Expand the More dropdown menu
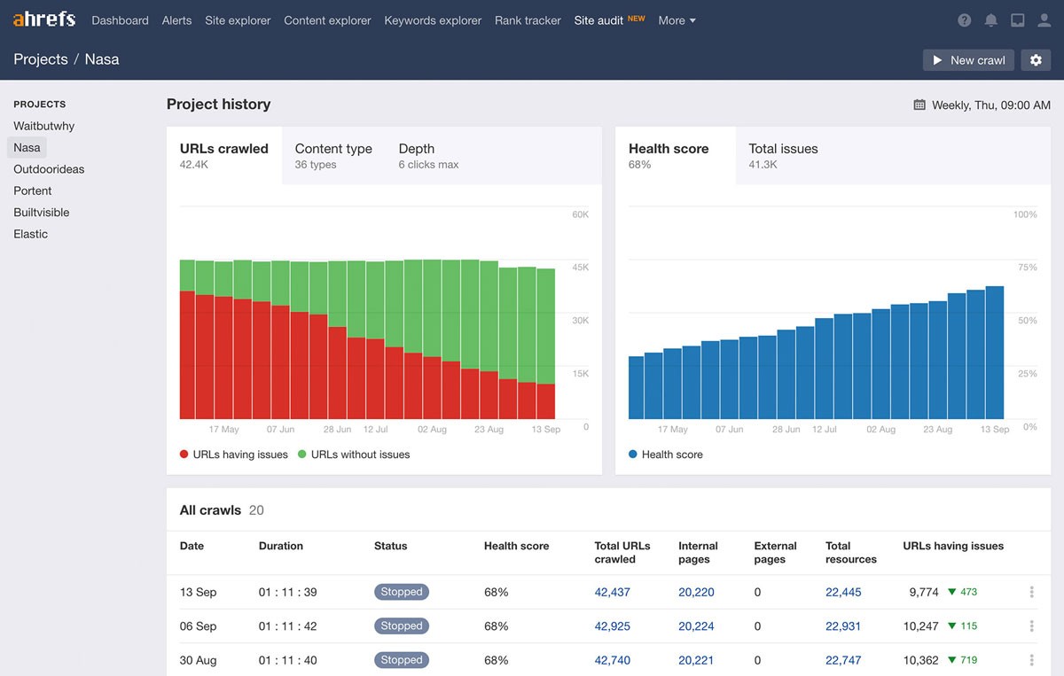 (x=677, y=20)
